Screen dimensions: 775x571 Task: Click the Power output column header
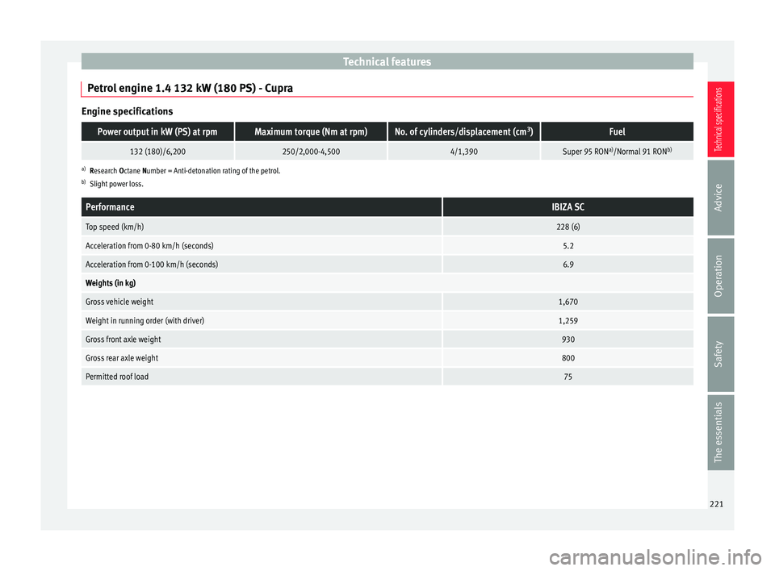[157, 131]
